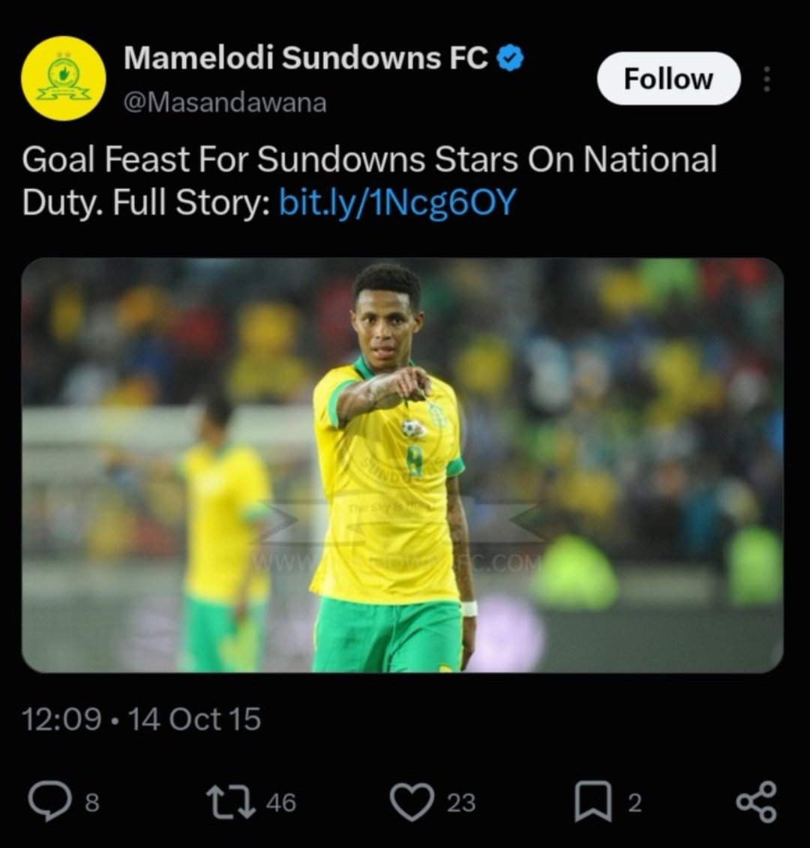Click the blue verified badge
The height and width of the screenshot is (848, 810).
(510, 58)
